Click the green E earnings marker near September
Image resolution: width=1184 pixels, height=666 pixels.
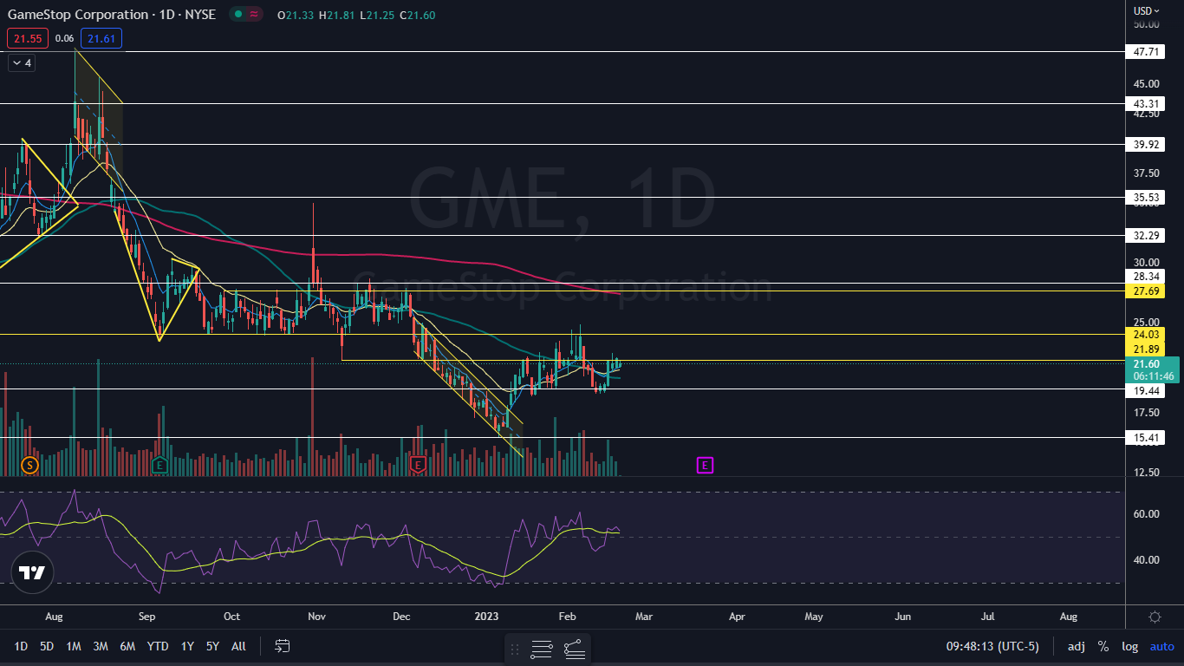(160, 466)
